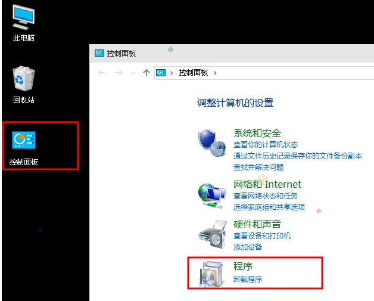The image size is (374, 301).
Task: Open the 查看设备和打印机 link
Action: click(x=261, y=236)
